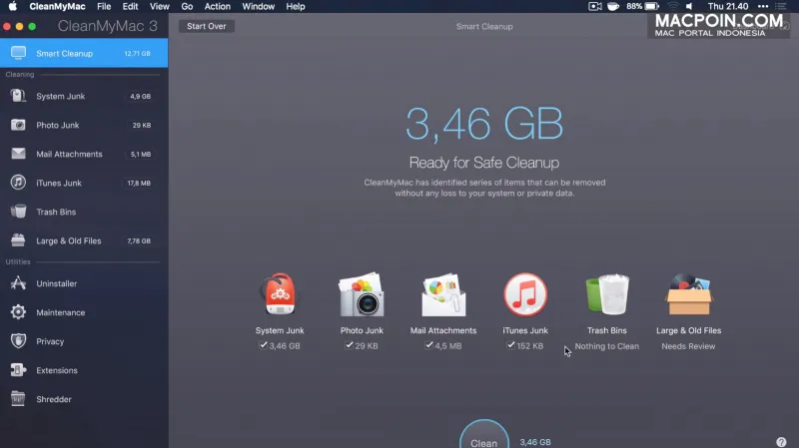Open the View menu

(x=160, y=6)
